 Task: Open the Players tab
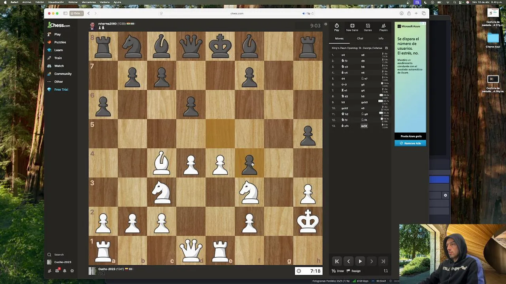pos(383,27)
